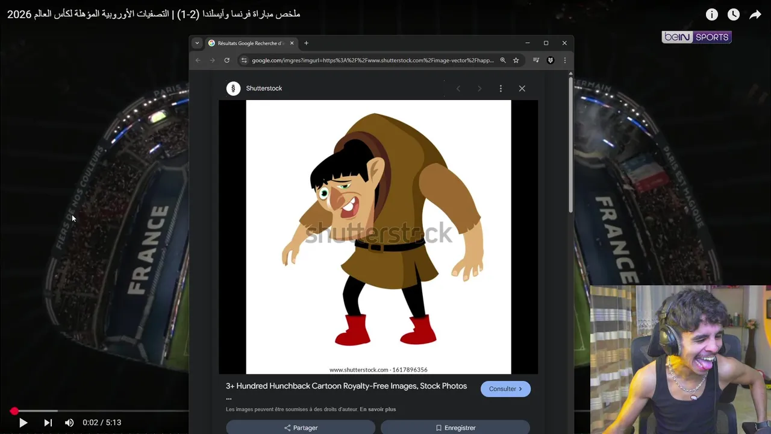Screen dimensions: 771x434
Task: Open the video info card icon
Action: (712, 14)
